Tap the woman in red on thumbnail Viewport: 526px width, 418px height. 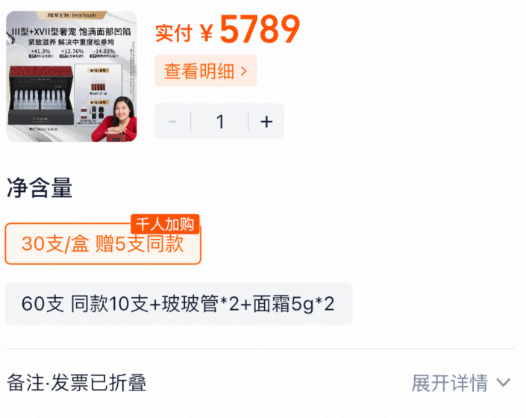click(115, 119)
